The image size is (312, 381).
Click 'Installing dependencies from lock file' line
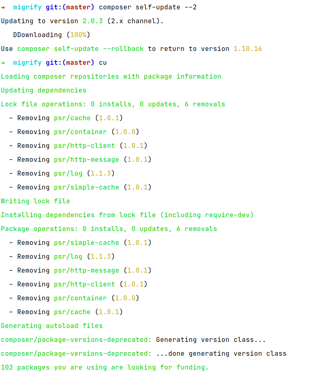(127, 215)
